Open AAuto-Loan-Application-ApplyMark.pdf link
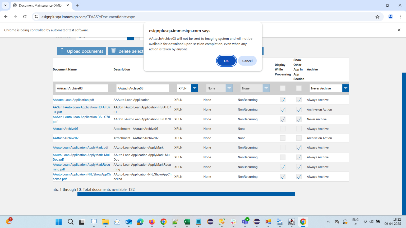This screenshot has width=406, height=228. [81, 148]
